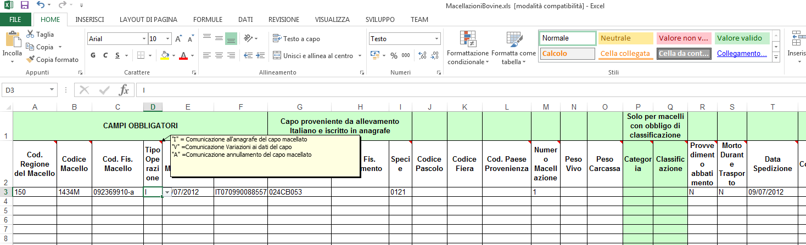806x245 pixels.
Task: Open Name Box dropdown for D3
Action: (x=52, y=90)
